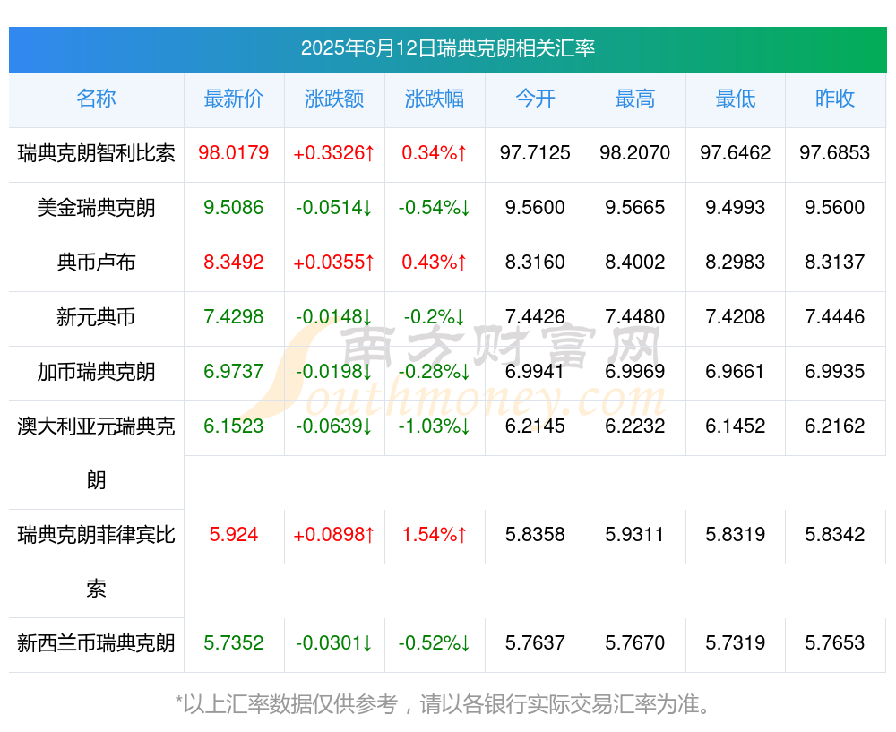This screenshot has width=896, height=732.
Task: Click the footnote disclaimer about 汇率数据仅供参考
Action: (x=444, y=704)
